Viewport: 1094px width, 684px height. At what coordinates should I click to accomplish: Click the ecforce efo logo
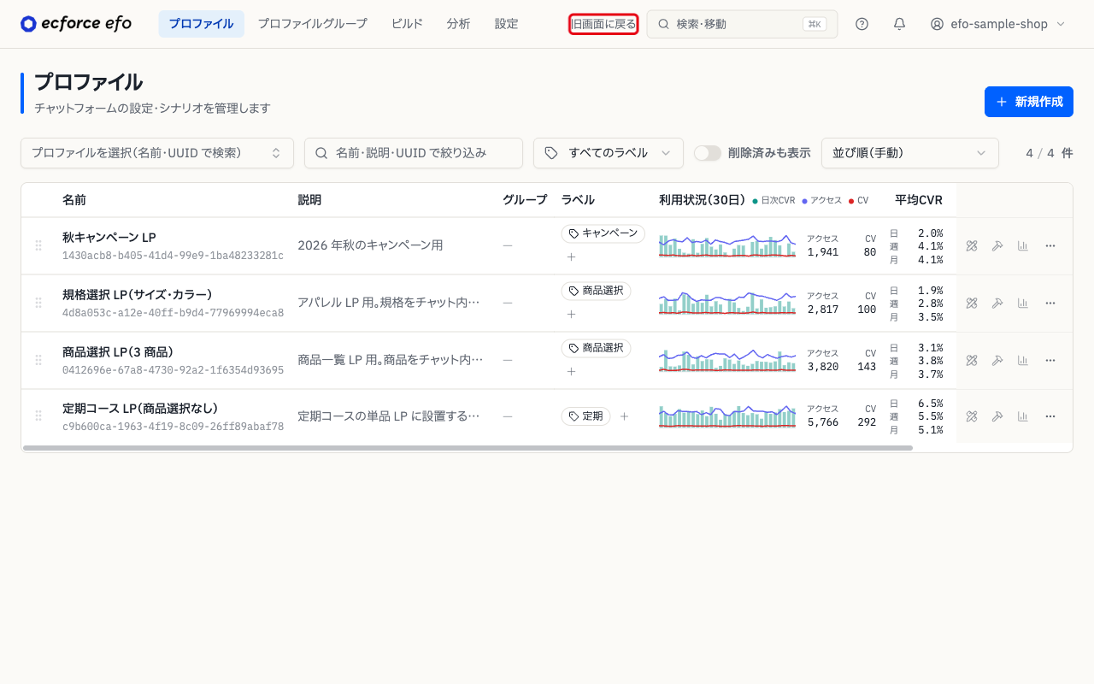tap(76, 24)
